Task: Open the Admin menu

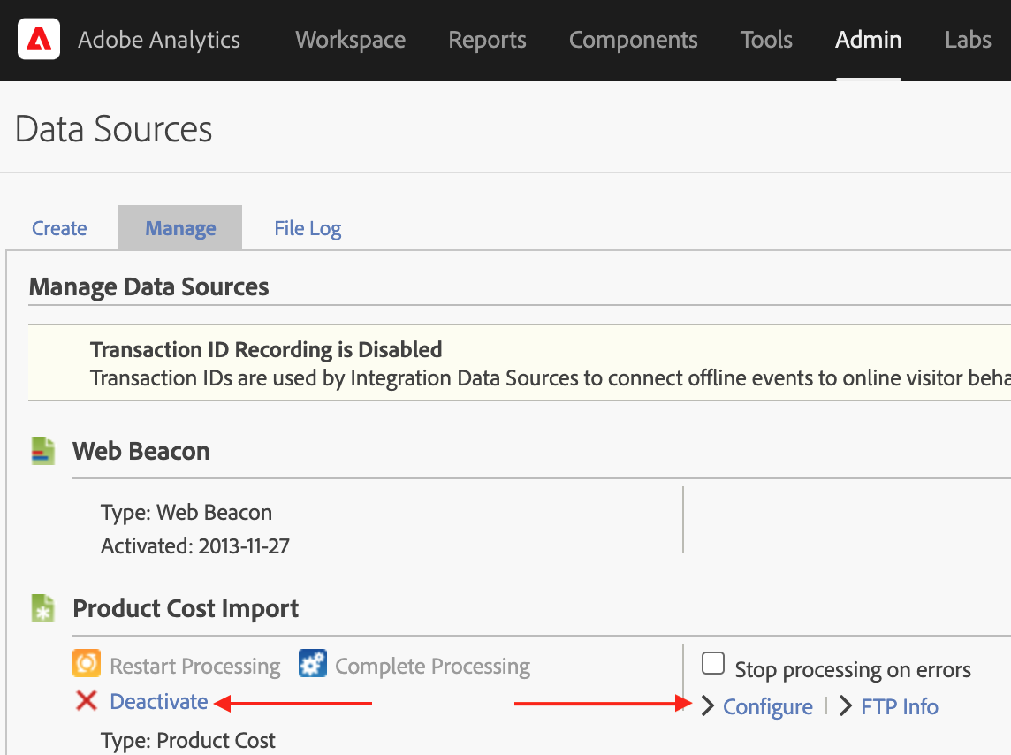Action: coord(869,40)
